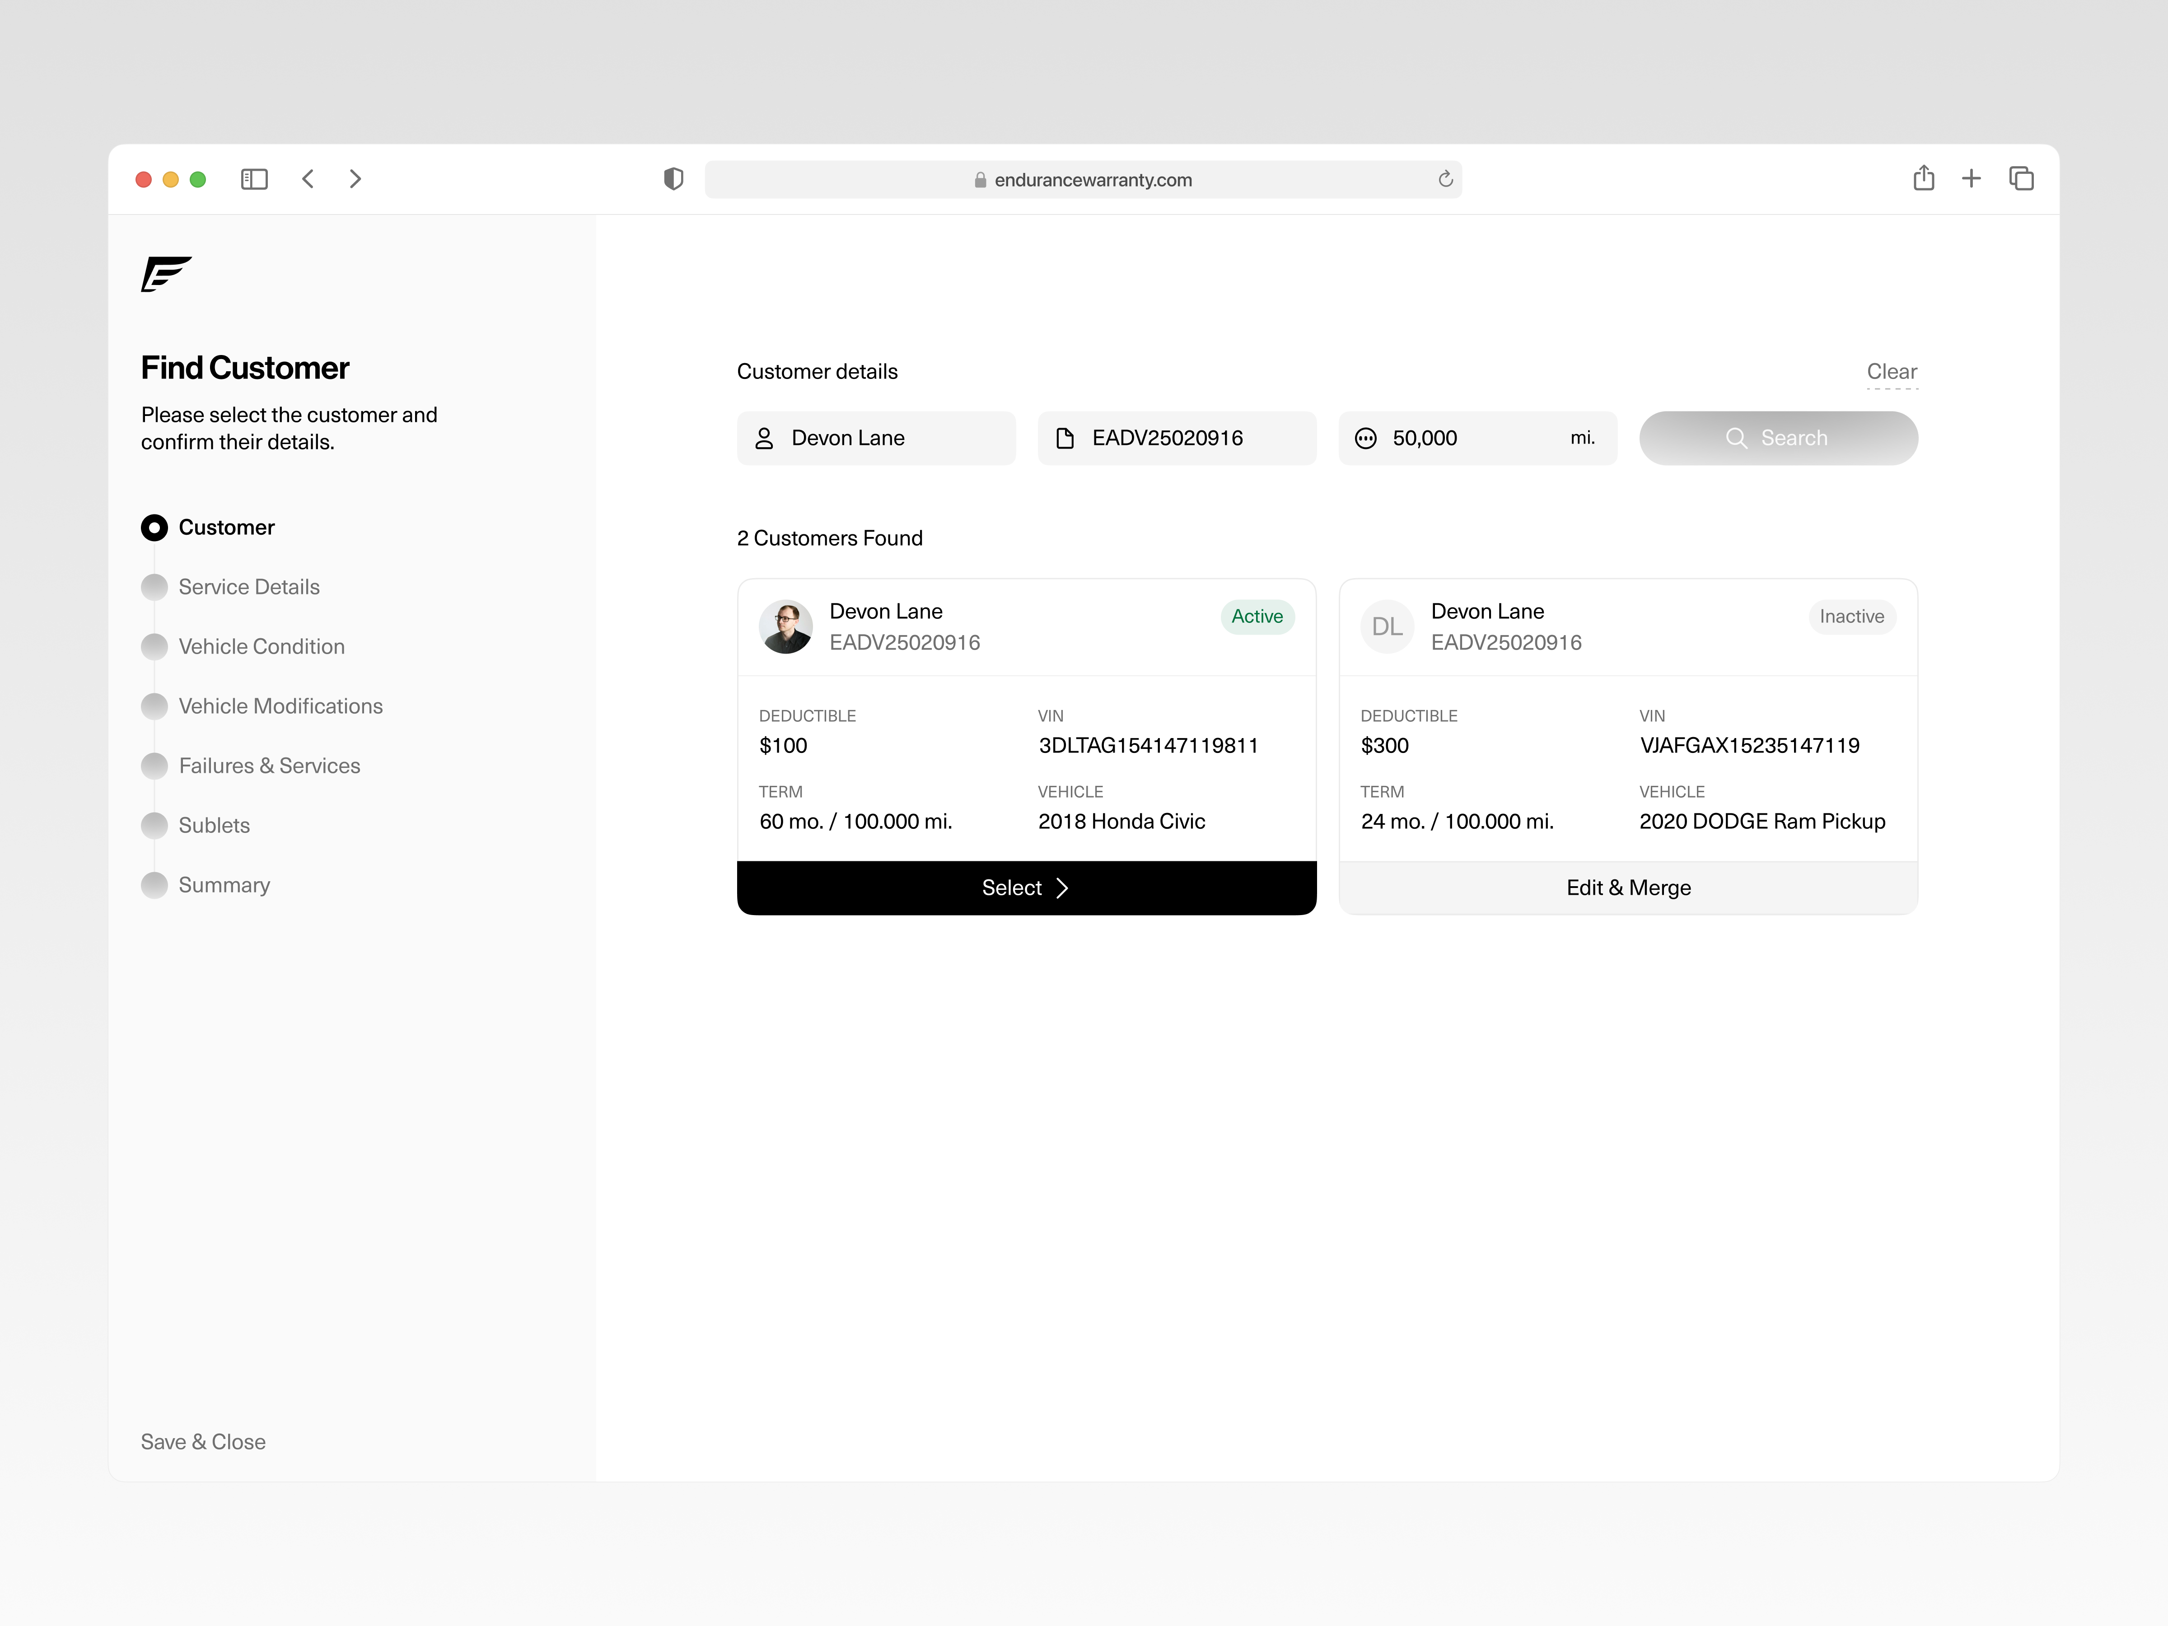Go forward with right chevron
The width and height of the screenshot is (2168, 1626).
coord(355,178)
